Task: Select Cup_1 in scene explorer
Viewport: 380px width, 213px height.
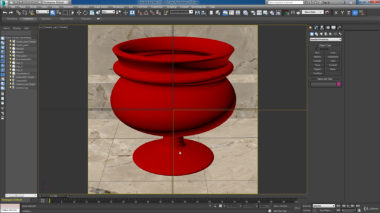Action: (19, 70)
